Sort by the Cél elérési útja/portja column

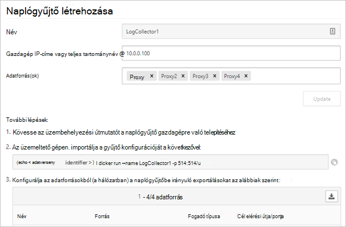point(261,216)
